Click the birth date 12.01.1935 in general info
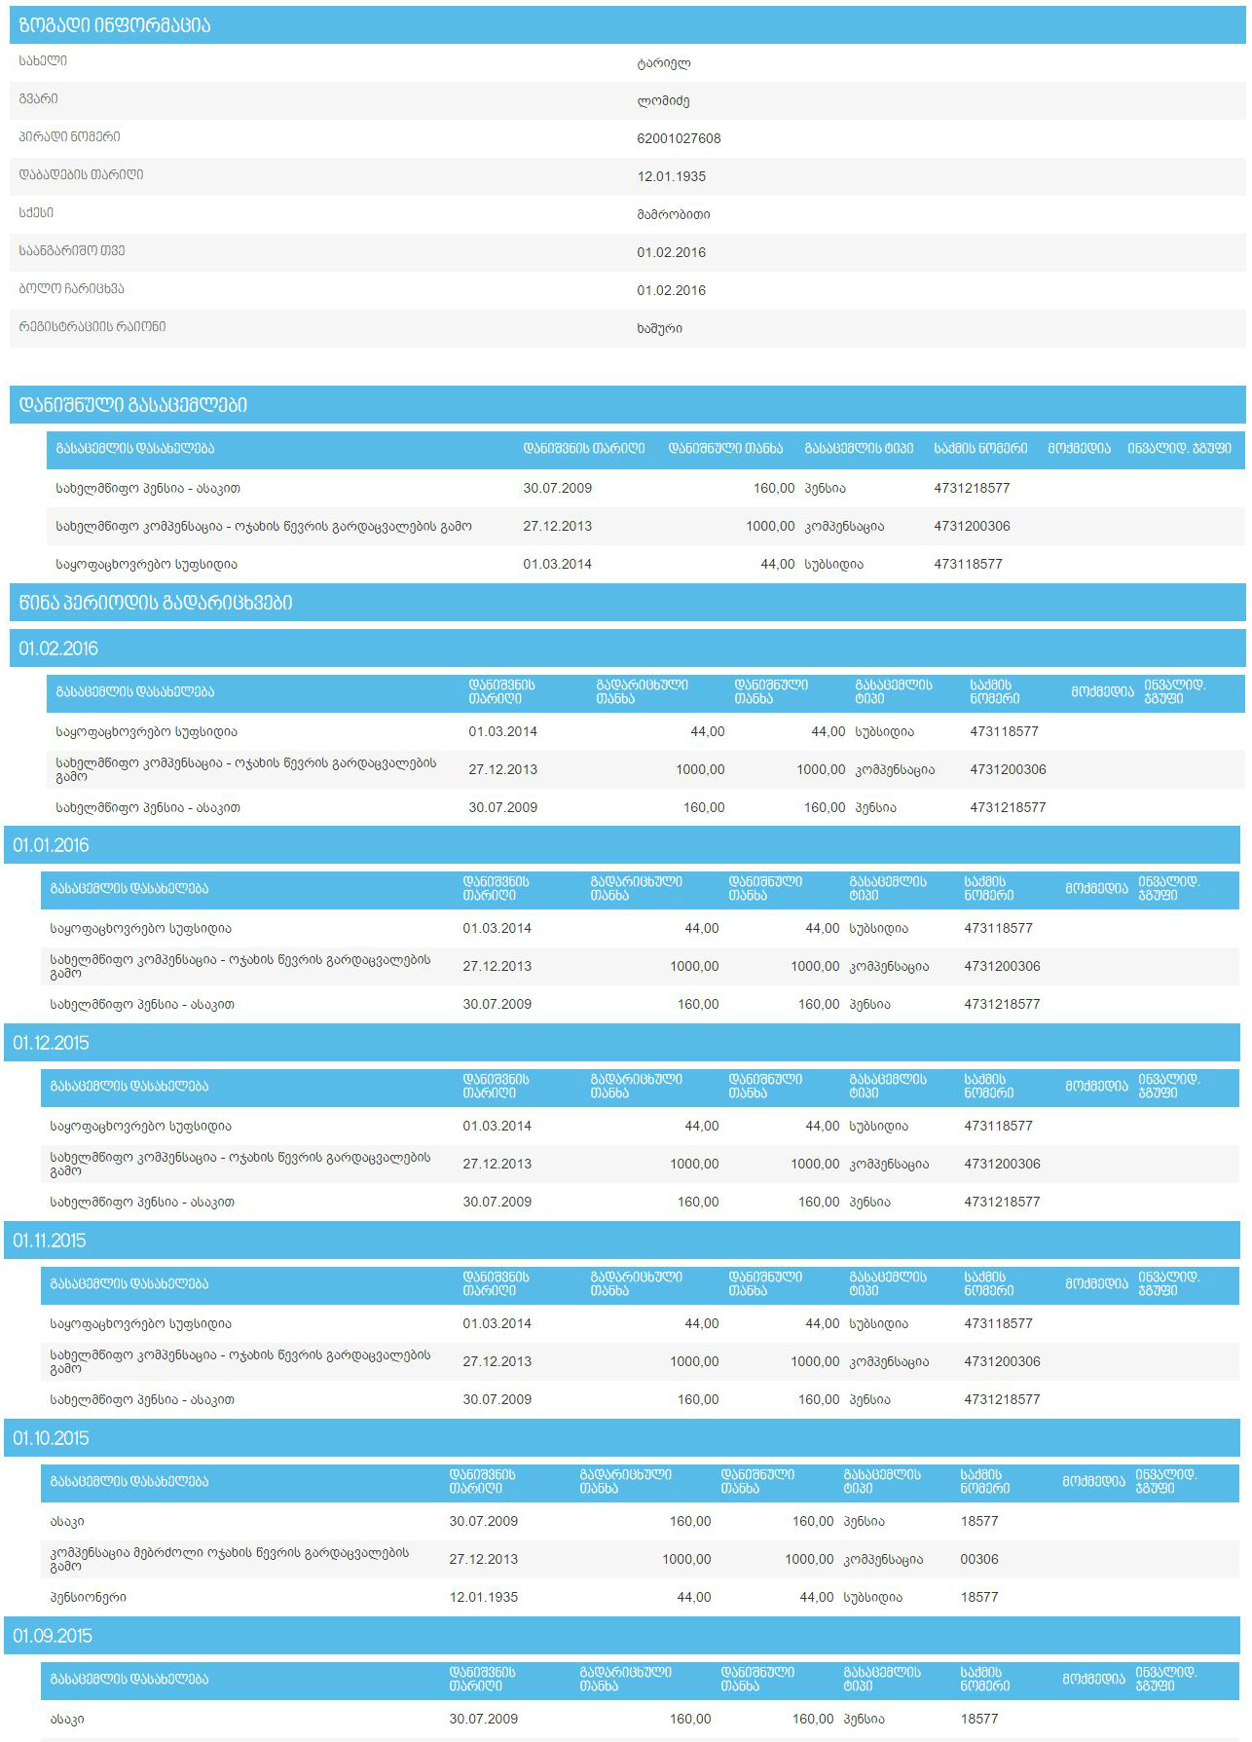The height and width of the screenshot is (1742, 1252). point(671,176)
